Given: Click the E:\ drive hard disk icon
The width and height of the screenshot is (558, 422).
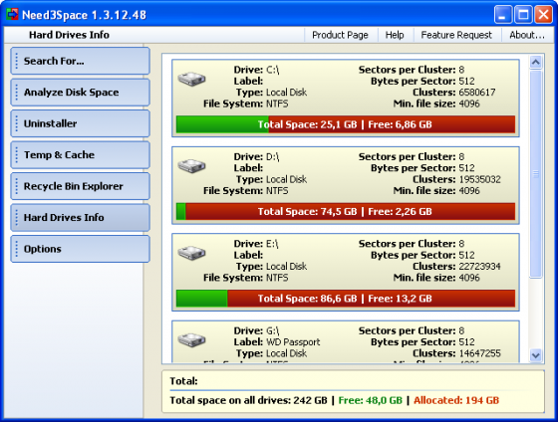Looking at the screenshot, I should (x=191, y=253).
